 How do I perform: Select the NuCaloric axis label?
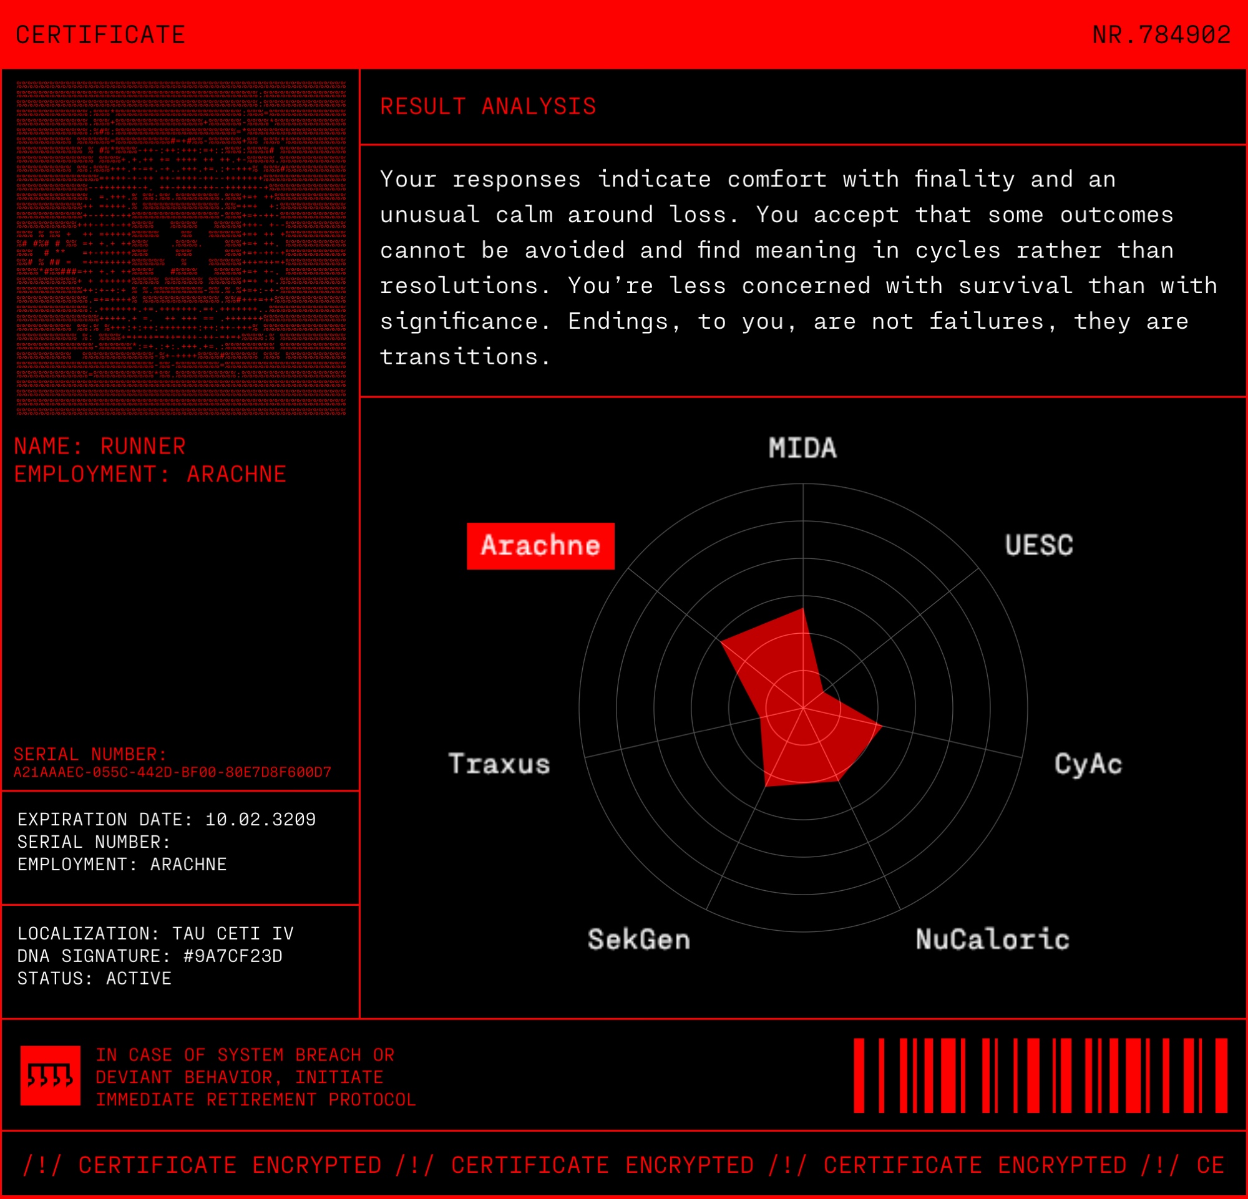(x=992, y=939)
